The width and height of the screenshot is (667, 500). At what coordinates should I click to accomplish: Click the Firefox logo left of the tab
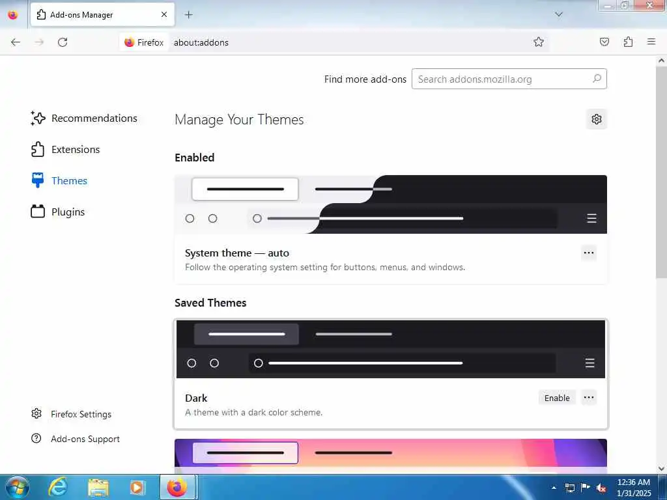[x=13, y=15]
